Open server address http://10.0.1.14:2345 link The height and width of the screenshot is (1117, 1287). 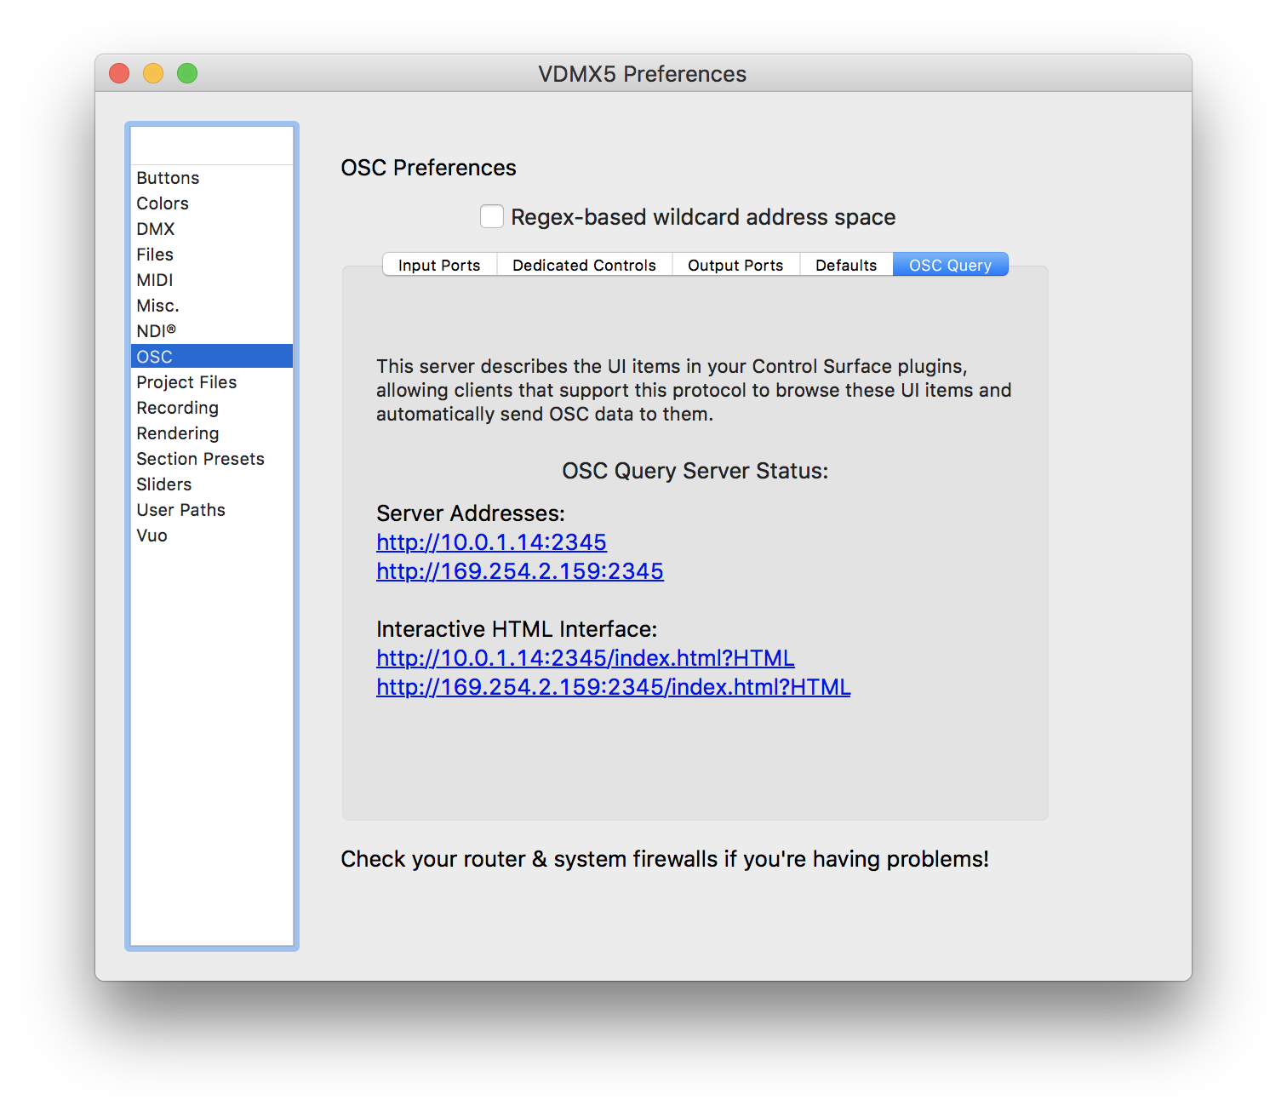(491, 542)
